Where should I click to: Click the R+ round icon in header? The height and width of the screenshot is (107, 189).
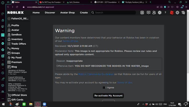(183, 13)
